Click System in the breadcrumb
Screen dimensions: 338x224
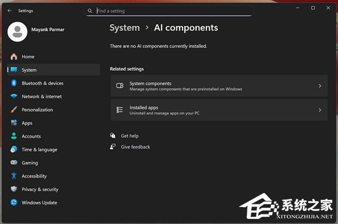(124, 28)
